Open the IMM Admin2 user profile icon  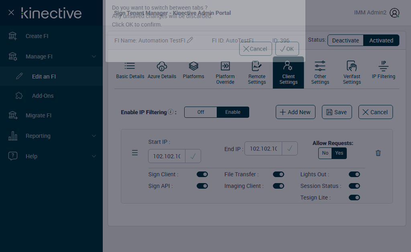(x=394, y=12)
